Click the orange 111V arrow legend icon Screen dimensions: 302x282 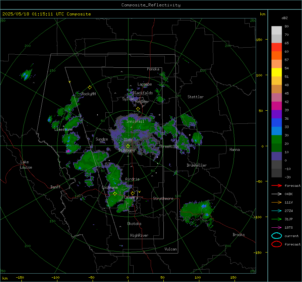point(276,202)
